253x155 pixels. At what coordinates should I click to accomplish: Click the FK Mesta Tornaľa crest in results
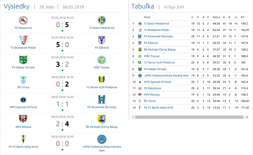pyautogui.click(x=23, y=60)
